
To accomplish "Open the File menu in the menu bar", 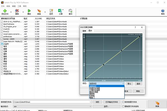I will 3,6.
